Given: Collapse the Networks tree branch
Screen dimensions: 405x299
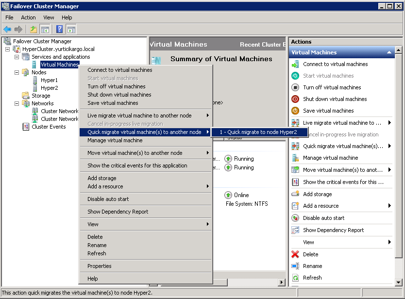Looking at the screenshot, I should [x=17, y=103].
